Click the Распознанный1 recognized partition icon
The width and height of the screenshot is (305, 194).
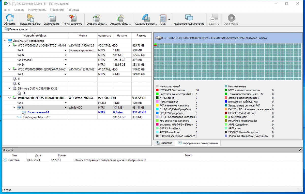[24, 112]
